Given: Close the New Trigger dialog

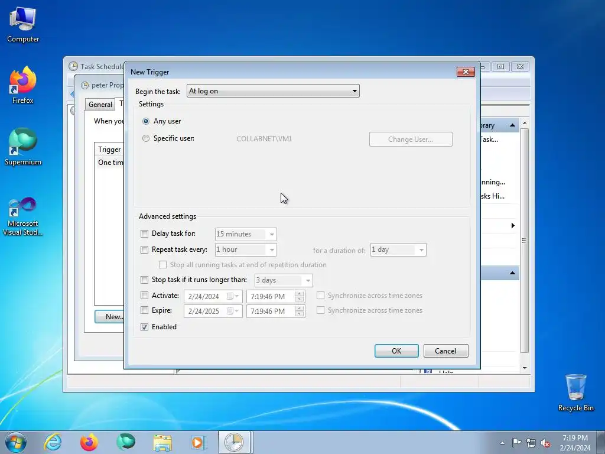Looking at the screenshot, I should (x=466, y=72).
